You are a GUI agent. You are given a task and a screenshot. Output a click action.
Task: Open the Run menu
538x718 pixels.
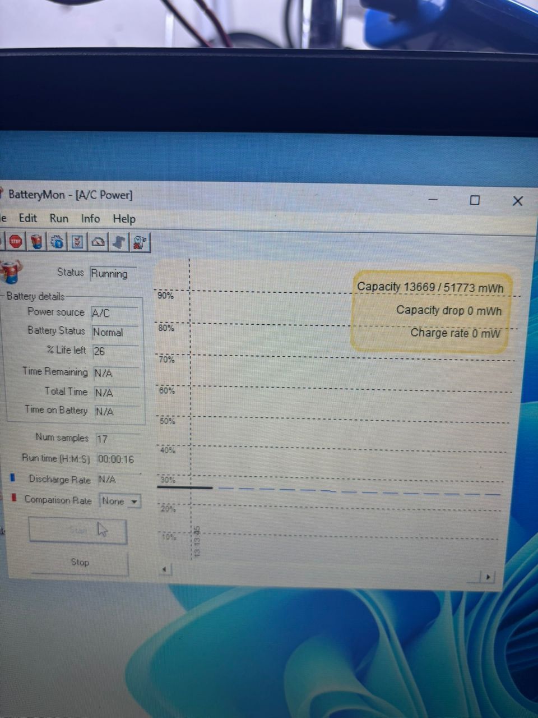pos(59,219)
